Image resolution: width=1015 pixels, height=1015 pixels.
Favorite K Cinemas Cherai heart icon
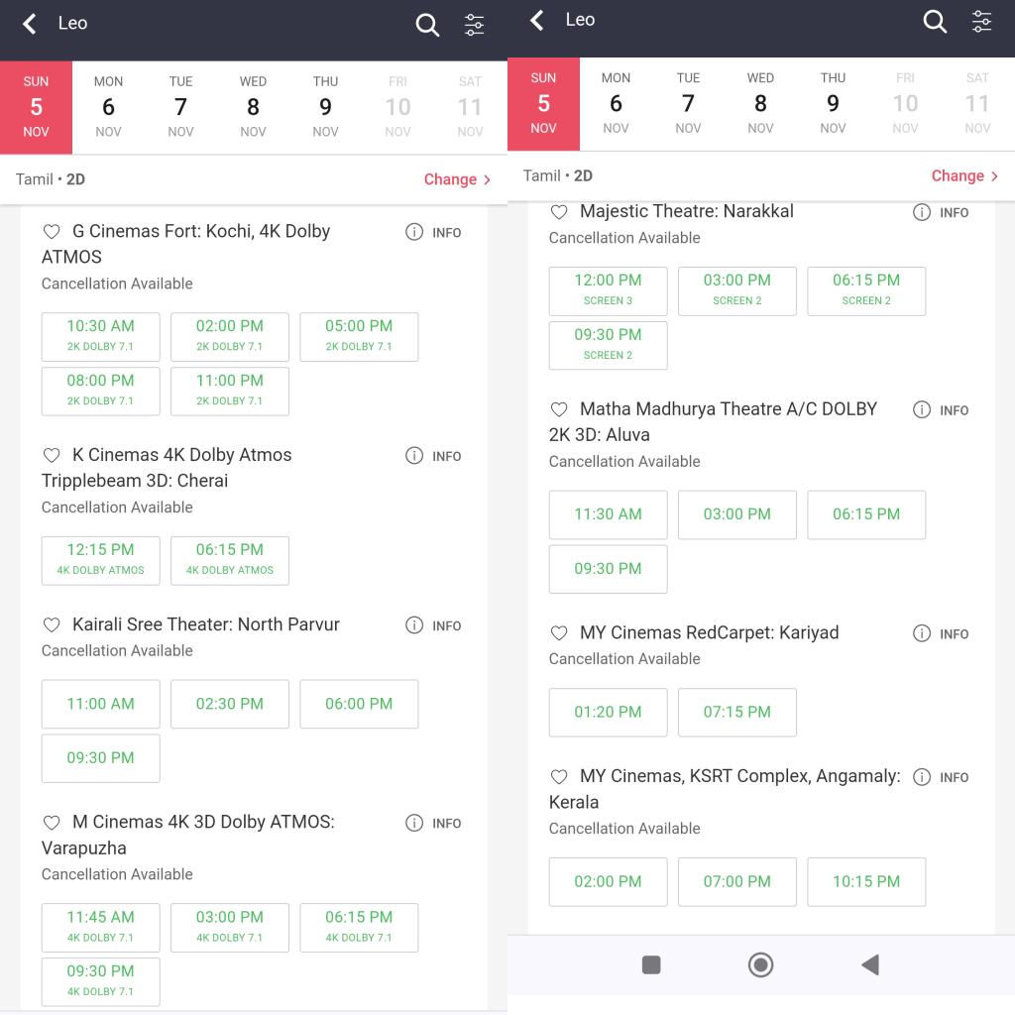[x=52, y=455]
